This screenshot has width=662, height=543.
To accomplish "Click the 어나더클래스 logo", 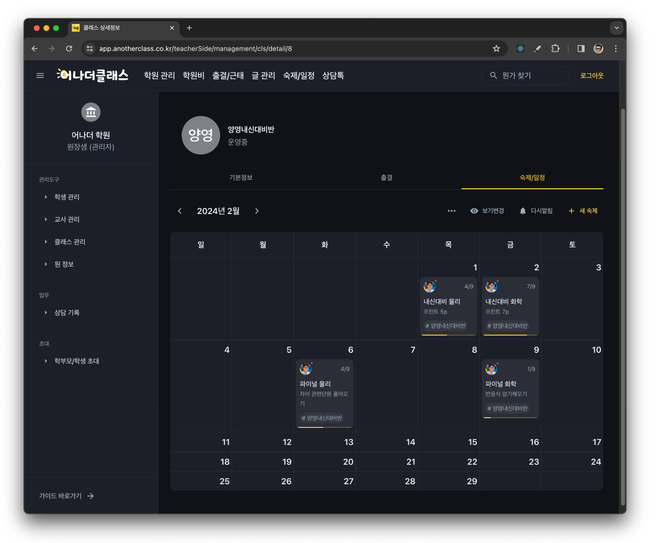I will pyautogui.click(x=93, y=75).
